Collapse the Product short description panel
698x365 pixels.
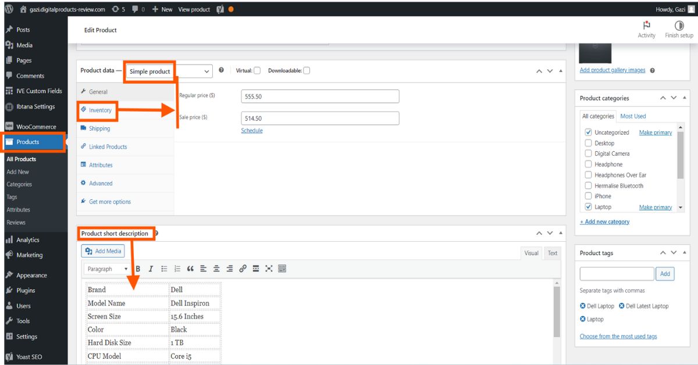(561, 233)
